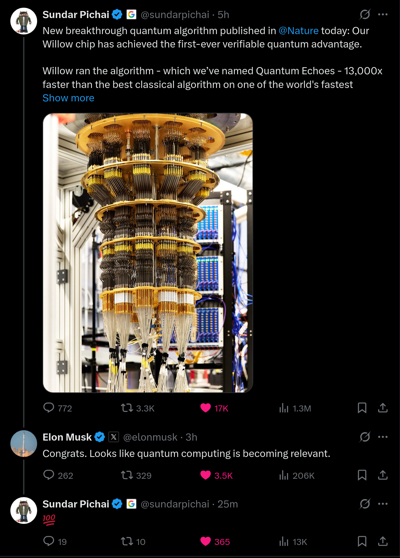Reply to Sundar Pichai's Willow chip post

pos(49,408)
